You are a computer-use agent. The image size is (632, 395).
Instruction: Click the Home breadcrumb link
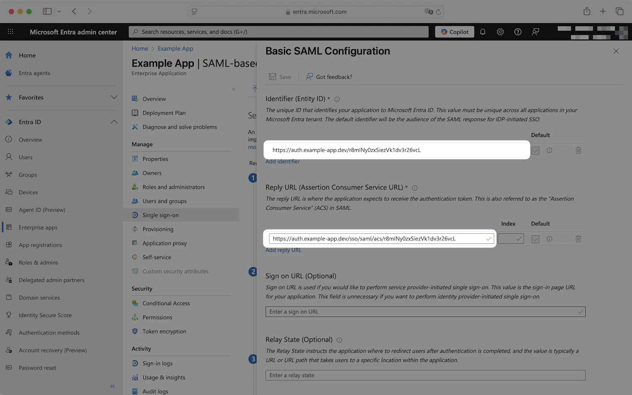pyautogui.click(x=140, y=48)
